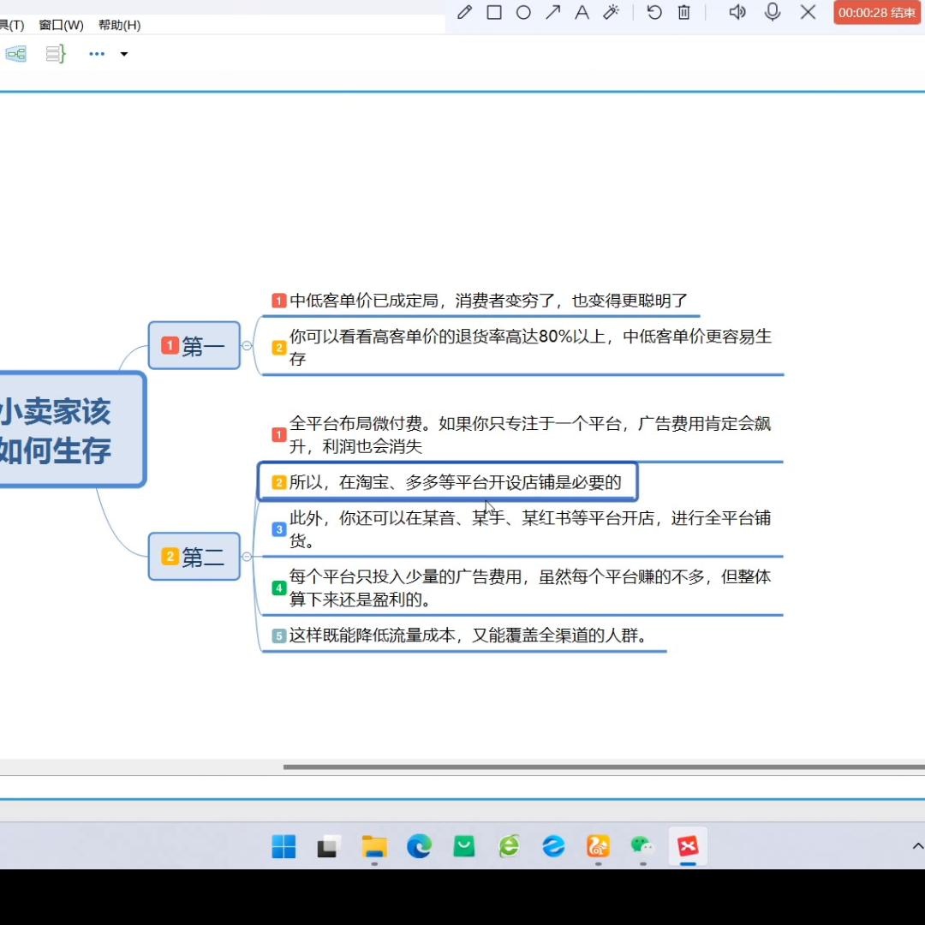This screenshot has width=925, height=925.
Task: Click the summary bracket toolbar icon
Action: tap(56, 54)
